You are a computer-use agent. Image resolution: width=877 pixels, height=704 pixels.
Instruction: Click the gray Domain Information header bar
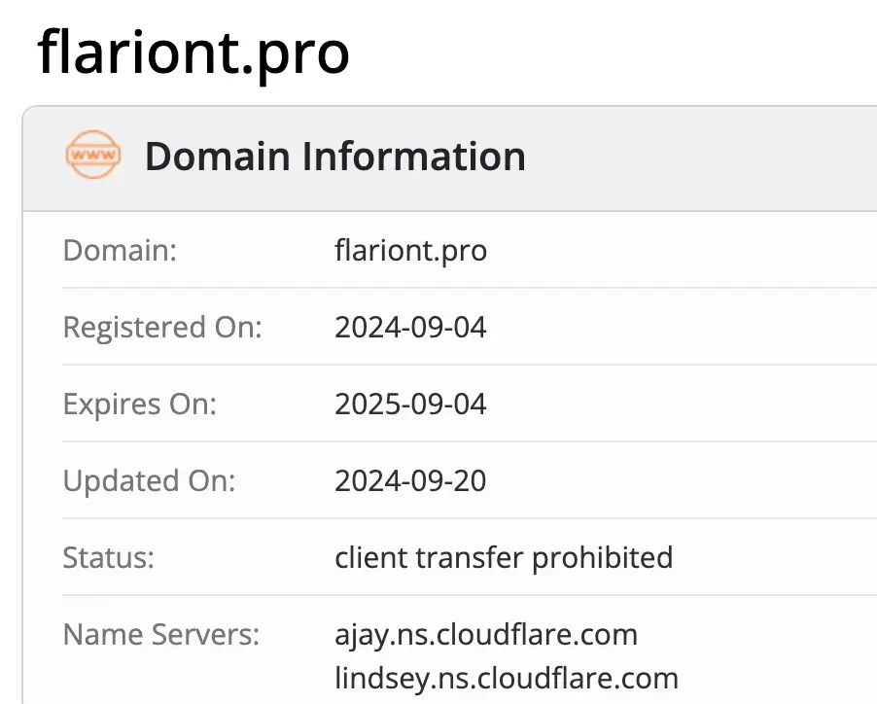pyautogui.click(x=450, y=158)
